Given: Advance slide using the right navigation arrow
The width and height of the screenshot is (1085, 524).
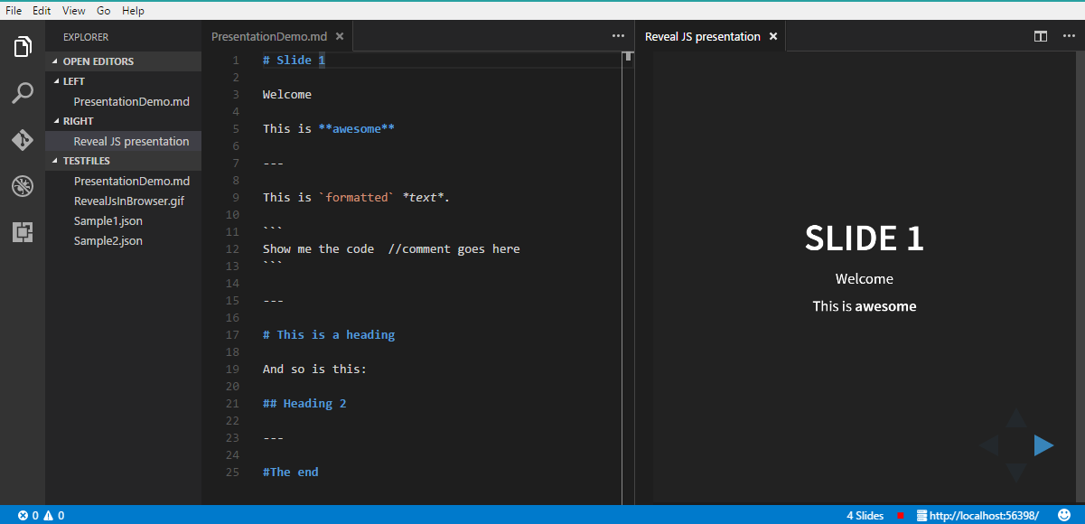Looking at the screenshot, I should pos(1044,444).
